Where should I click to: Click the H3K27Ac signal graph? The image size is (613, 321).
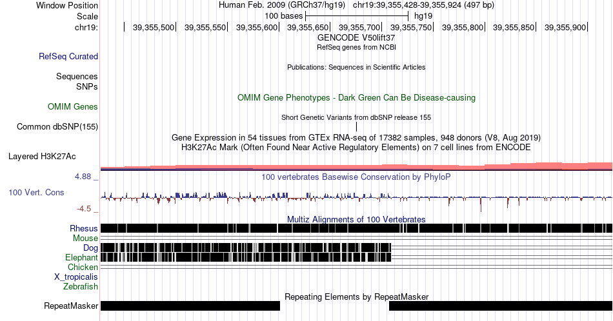pyautogui.click(x=356, y=167)
